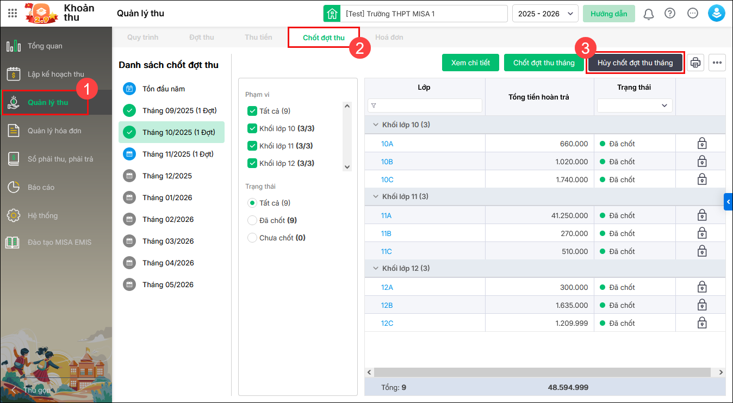Click the print icon button
Screen dimensions: 733x403
coord(695,63)
